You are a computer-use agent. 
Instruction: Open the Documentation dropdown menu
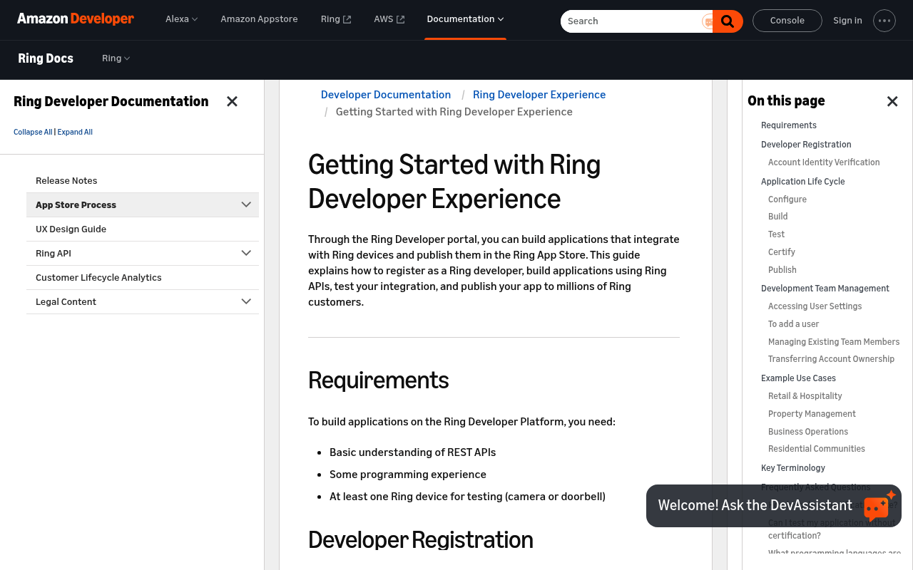point(465,19)
